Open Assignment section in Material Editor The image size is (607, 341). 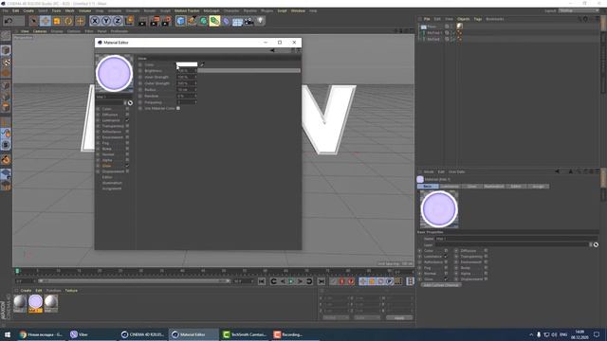pyautogui.click(x=112, y=188)
